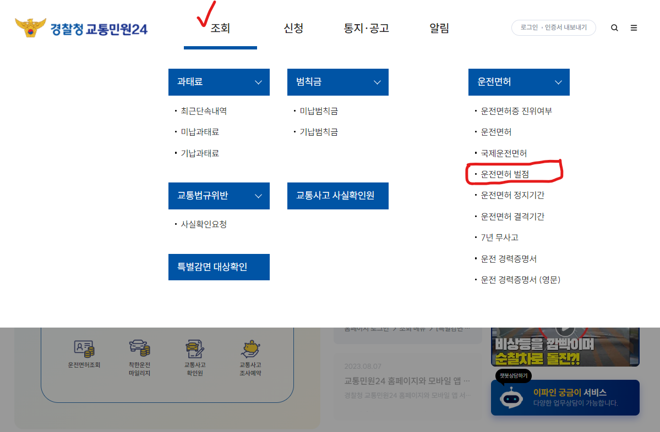Open 운전면허증 진위여부 link
Image resolution: width=660 pixels, height=432 pixels.
click(x=516, y=111)
